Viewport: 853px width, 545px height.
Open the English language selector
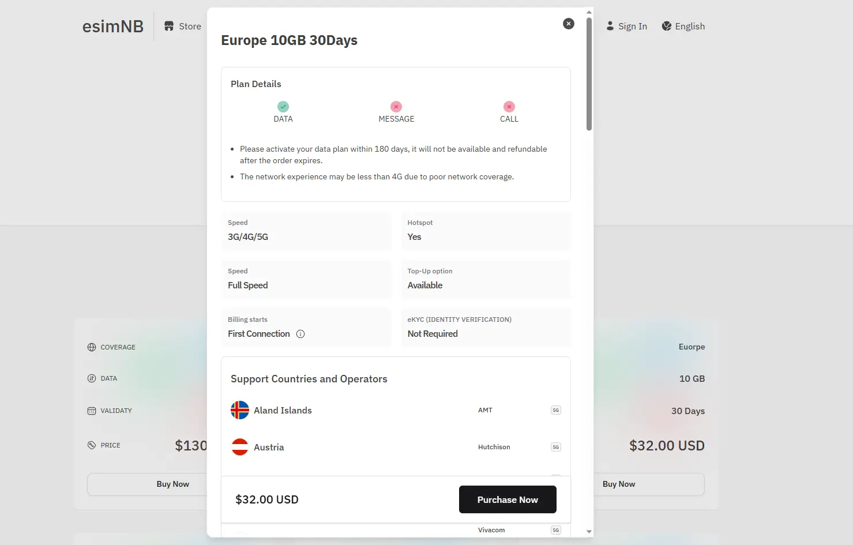pos(690,25)
